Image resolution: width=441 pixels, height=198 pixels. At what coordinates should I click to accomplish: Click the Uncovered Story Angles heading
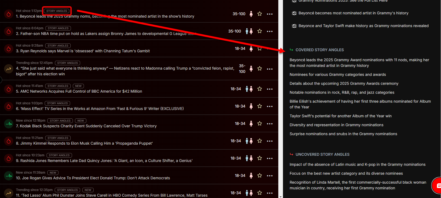(322, 154)
